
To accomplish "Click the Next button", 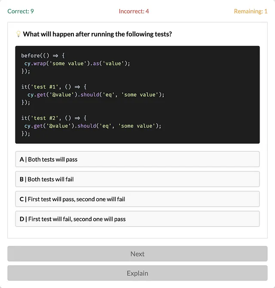I will pos(137,254).
